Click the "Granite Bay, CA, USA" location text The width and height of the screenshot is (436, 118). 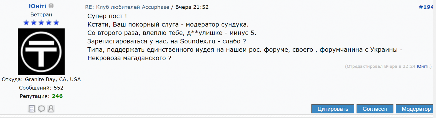(x=53, y=79)
